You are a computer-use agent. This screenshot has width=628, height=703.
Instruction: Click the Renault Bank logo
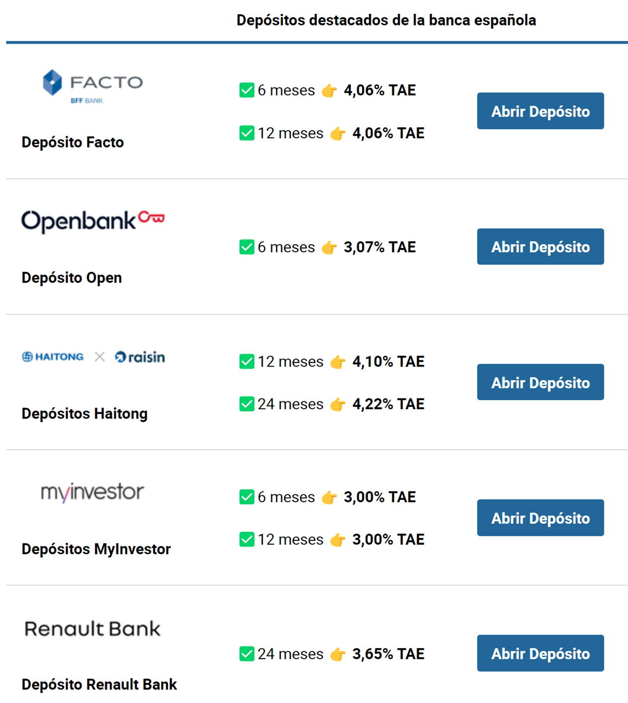(x=92, y=629)
